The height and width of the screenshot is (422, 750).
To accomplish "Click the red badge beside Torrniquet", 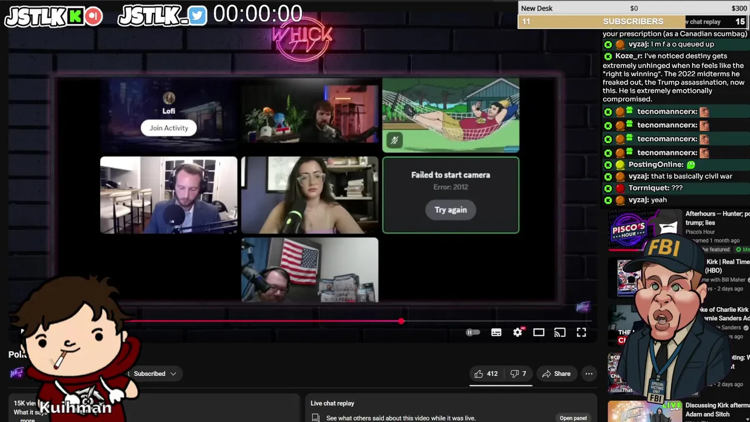I will coord(620,188).
